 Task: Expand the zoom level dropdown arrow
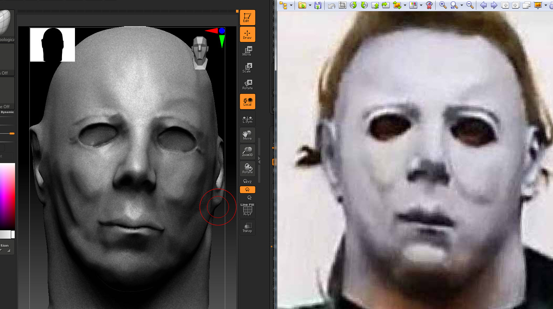[462, 5]
